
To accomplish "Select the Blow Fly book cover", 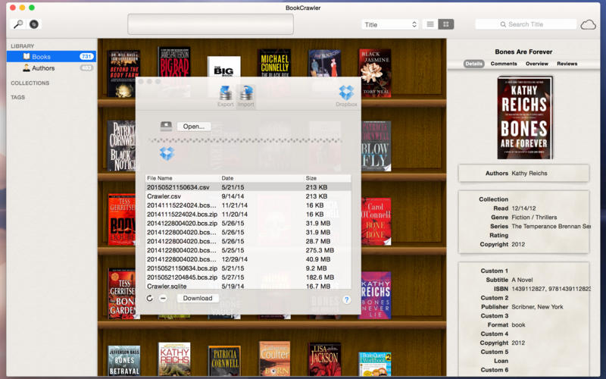I will [376, 146].
